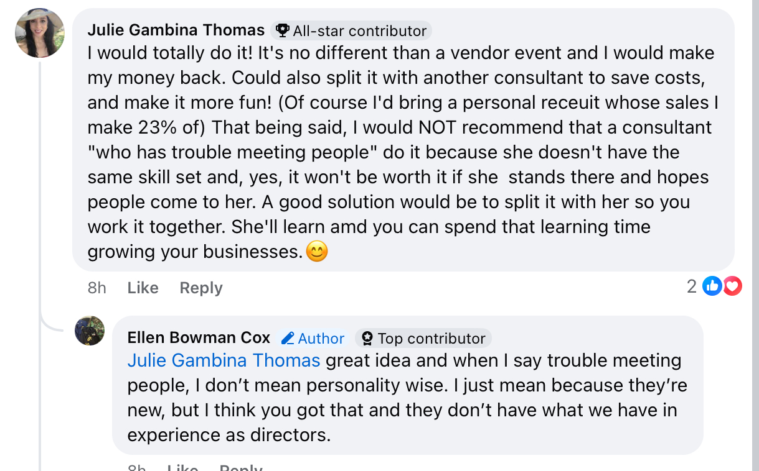This screenshot has height=471, width=759.
Task: Open Julie Gambina Thomas's name in comment header
Action: [x=176, y=30]
